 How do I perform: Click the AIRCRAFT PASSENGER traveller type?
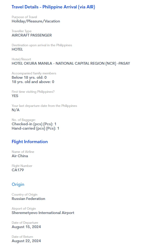click(32, 35)
